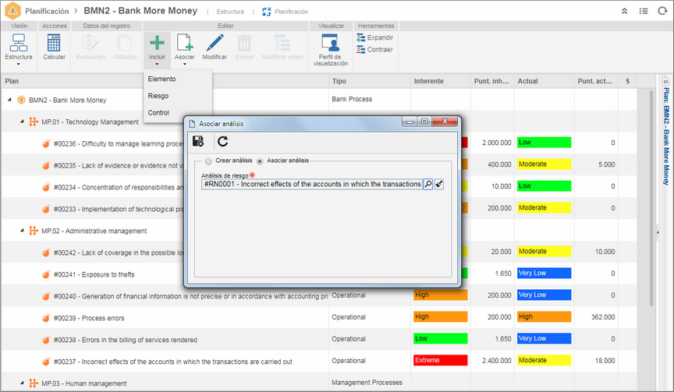Click the process icon of MP.01 Technology Management
The width and height of the screenshot is (674, 392).
[34, 122]
